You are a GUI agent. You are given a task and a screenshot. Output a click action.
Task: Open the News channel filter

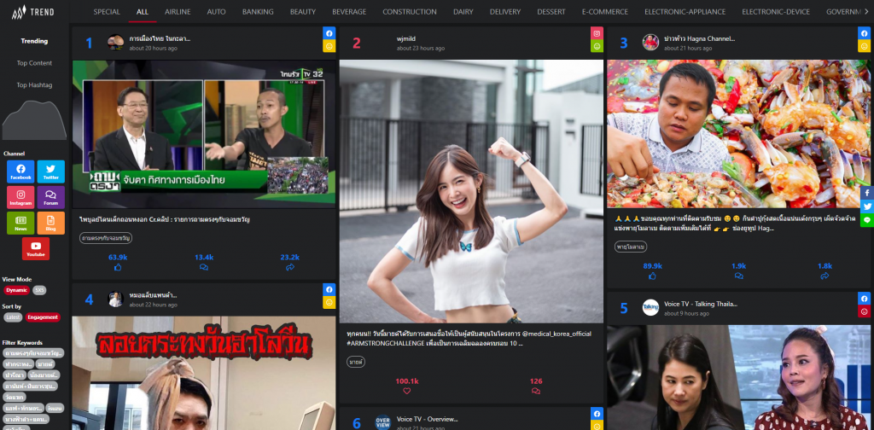tap(20, 223)
